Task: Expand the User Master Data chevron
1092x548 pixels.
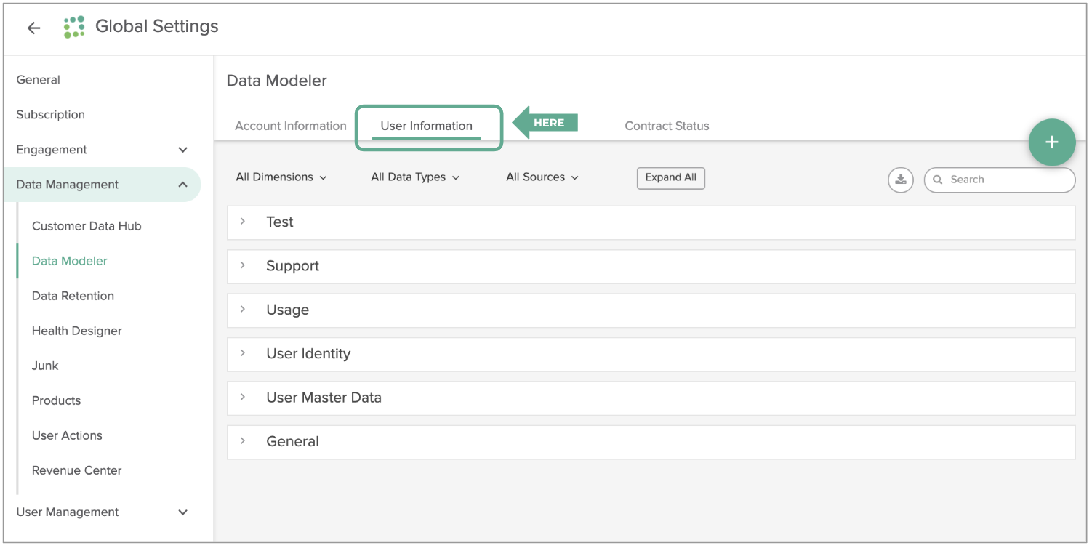Action: click(243, 398)
